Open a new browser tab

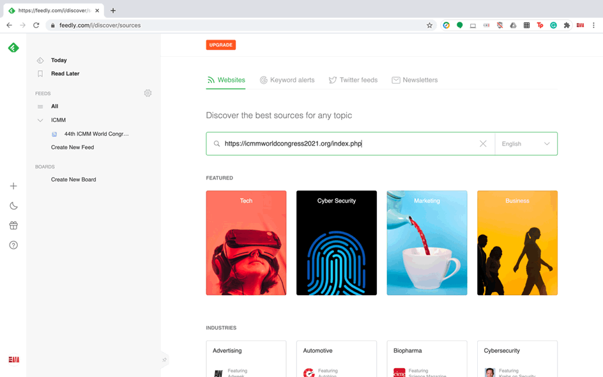click(113, 10)
